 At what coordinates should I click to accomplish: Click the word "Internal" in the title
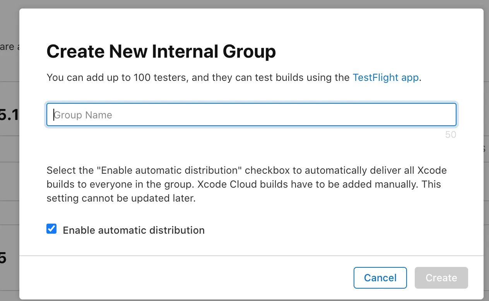[187, 51]
